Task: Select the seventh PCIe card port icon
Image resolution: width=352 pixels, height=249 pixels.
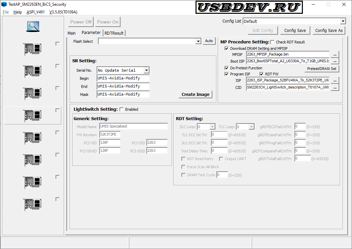Action: [x=33, y=182]
